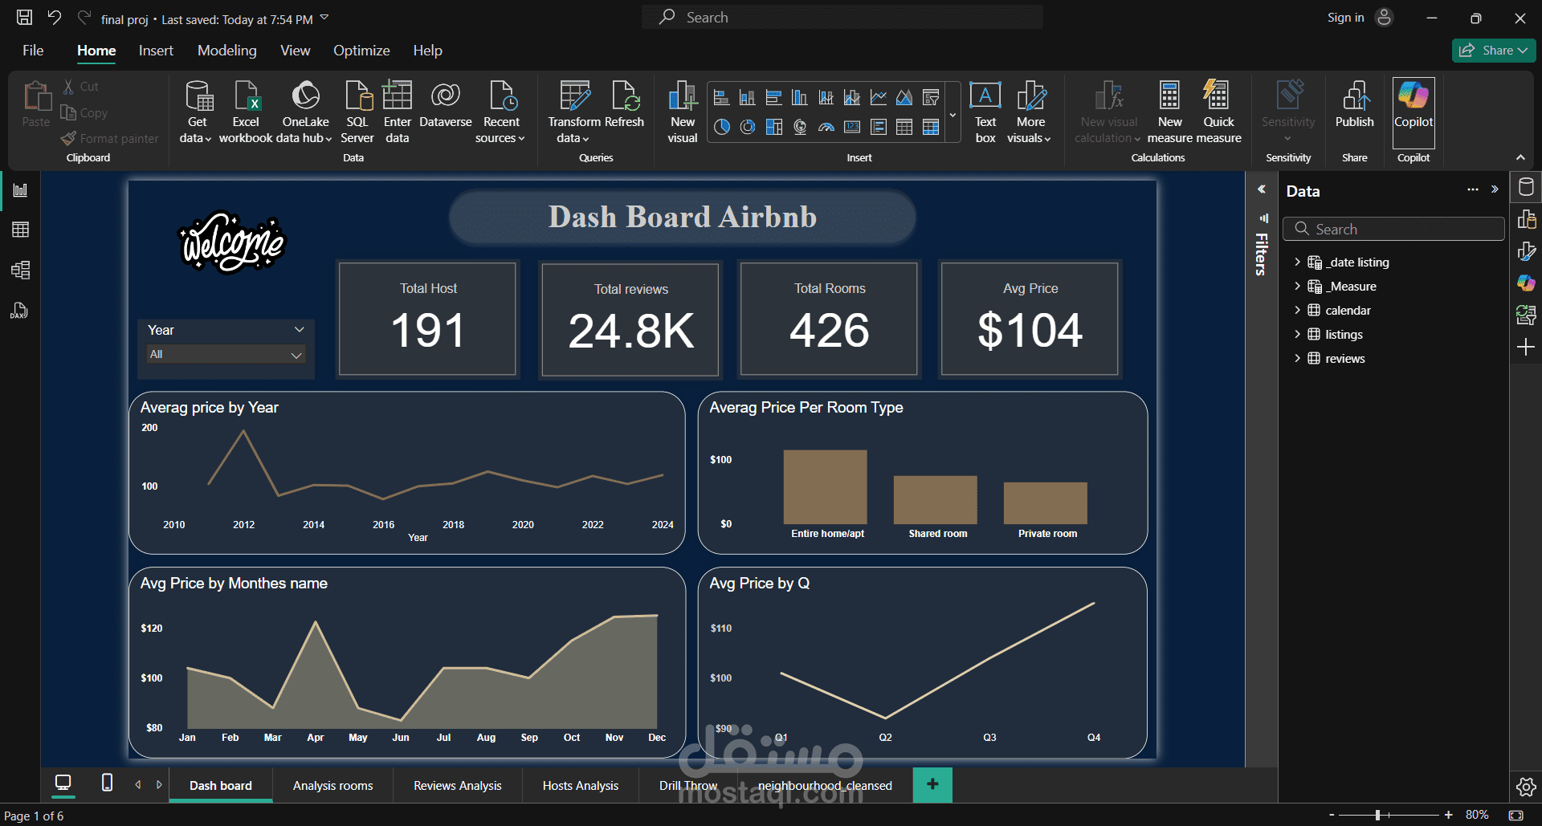Open the file name dropdown in title bar
1542x826 pixels.
tap(324, 17)
